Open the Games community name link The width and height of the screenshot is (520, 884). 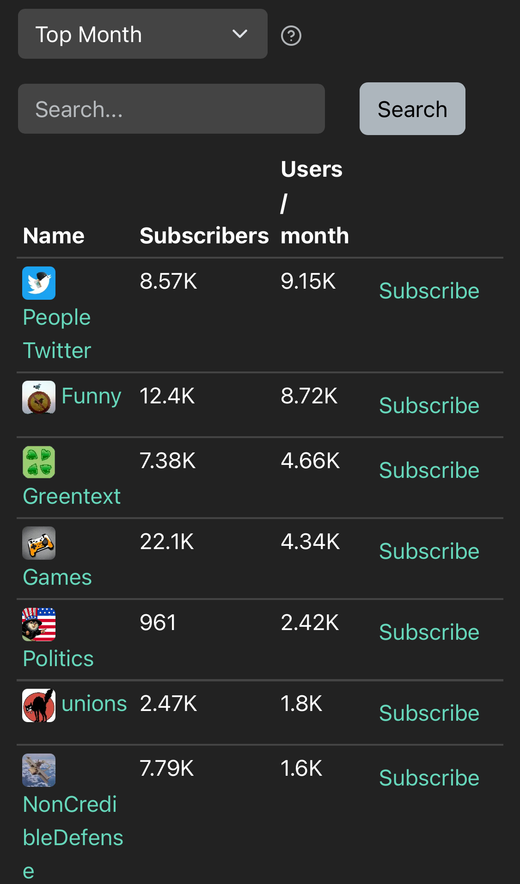tap(57, 577)
